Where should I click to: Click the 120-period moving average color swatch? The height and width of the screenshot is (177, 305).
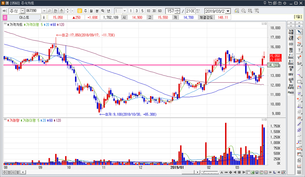pos(58,25)
